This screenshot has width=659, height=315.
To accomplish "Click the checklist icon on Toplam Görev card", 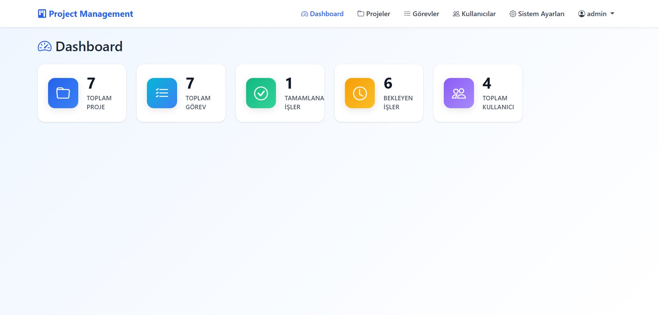I will 162,93.
